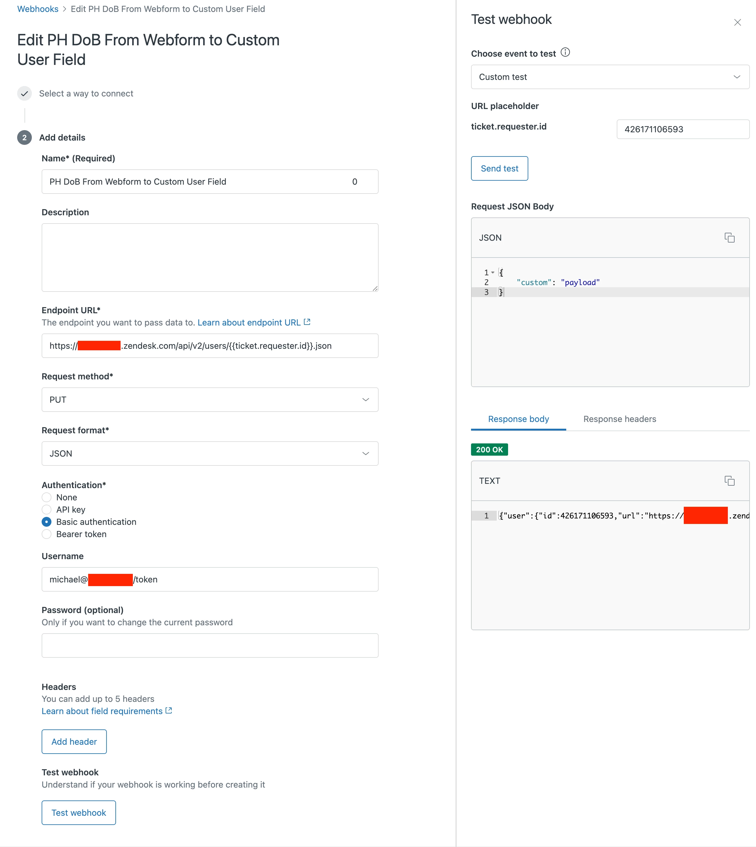Collapse JSON line 1 fold arrow
Image resolution: width=756 pixels, height=847 pixels.
point(493,273)
